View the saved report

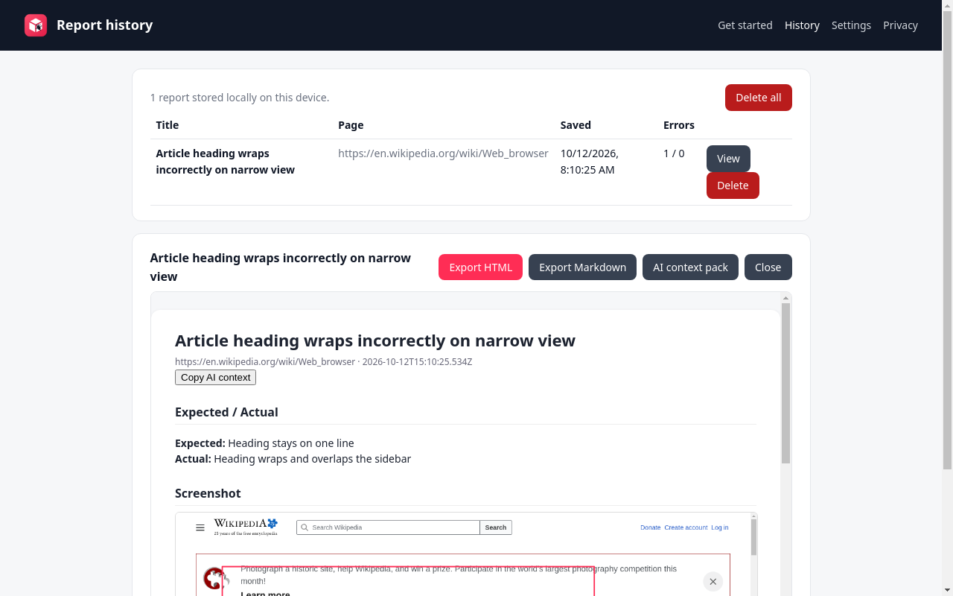pos(728,159)
